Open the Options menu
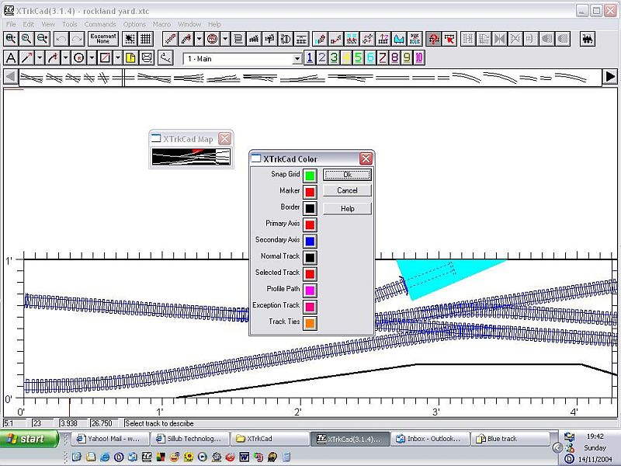The image size is (621, 466). click(x=134, y=24)
